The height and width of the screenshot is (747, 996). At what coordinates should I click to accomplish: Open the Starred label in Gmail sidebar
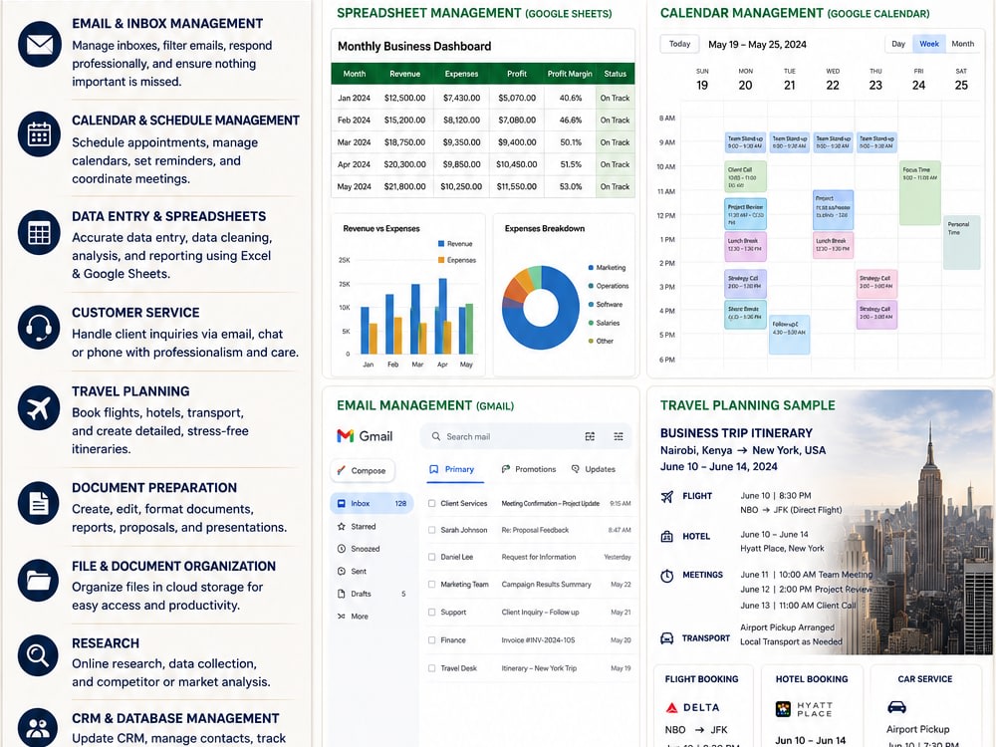click(x=364, y=527)
